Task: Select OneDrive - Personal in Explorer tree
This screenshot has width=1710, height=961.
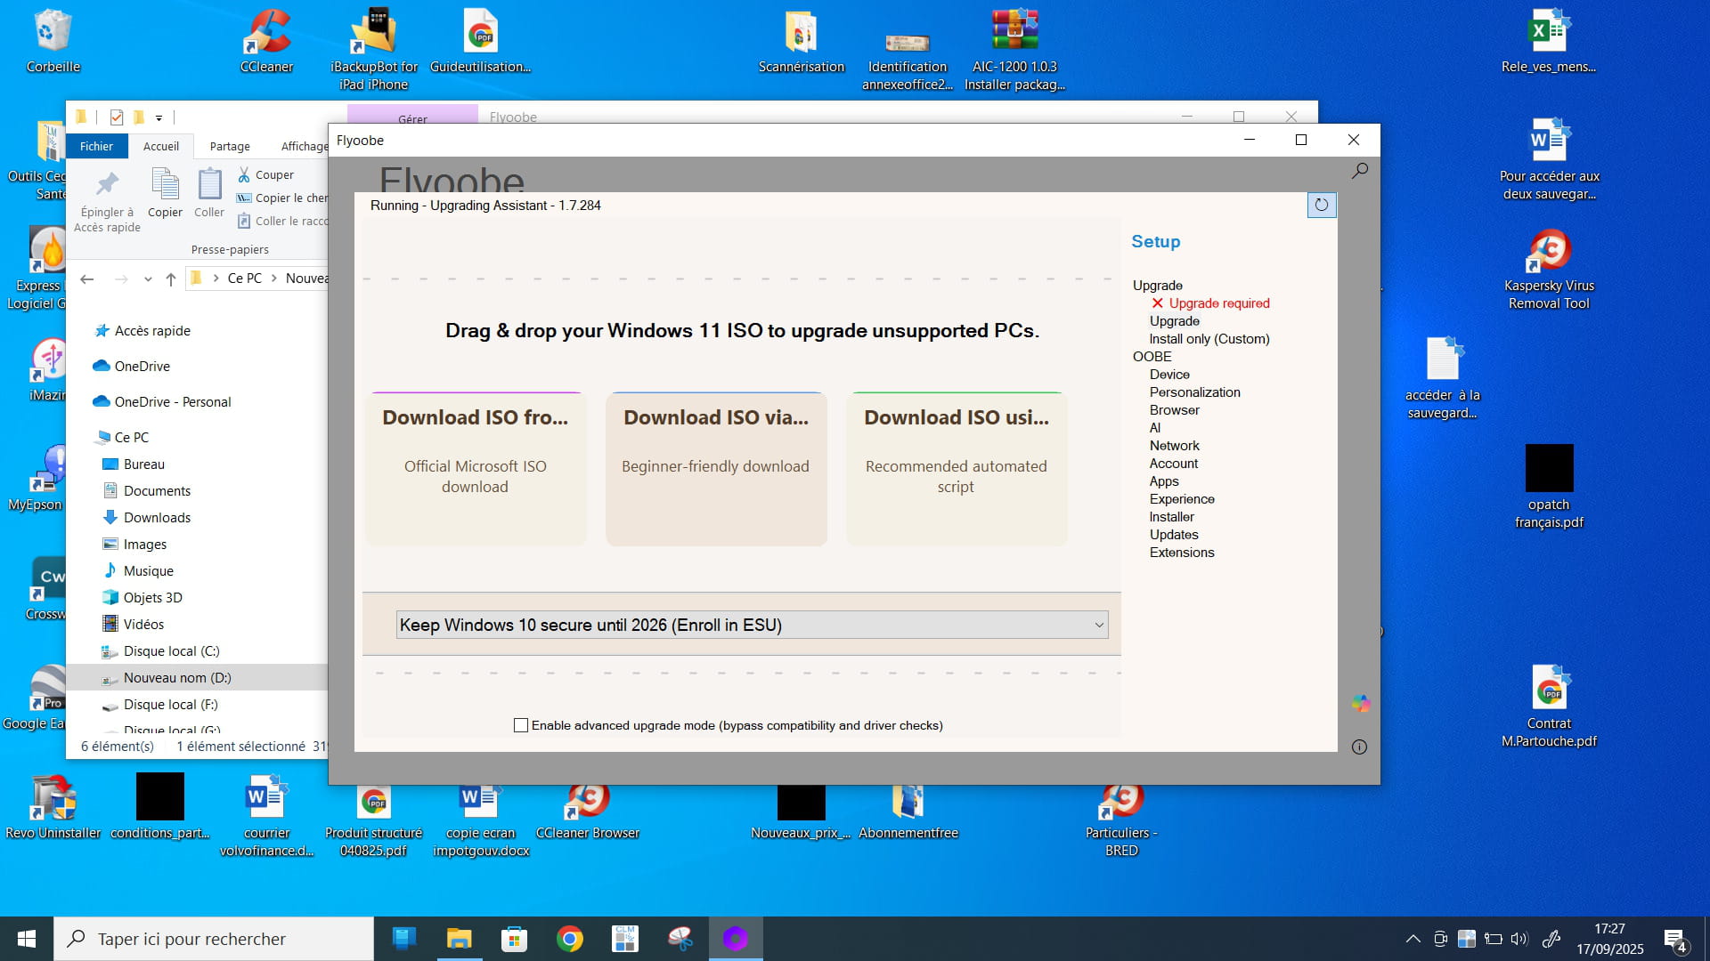Action: click(x=162, y=401)
